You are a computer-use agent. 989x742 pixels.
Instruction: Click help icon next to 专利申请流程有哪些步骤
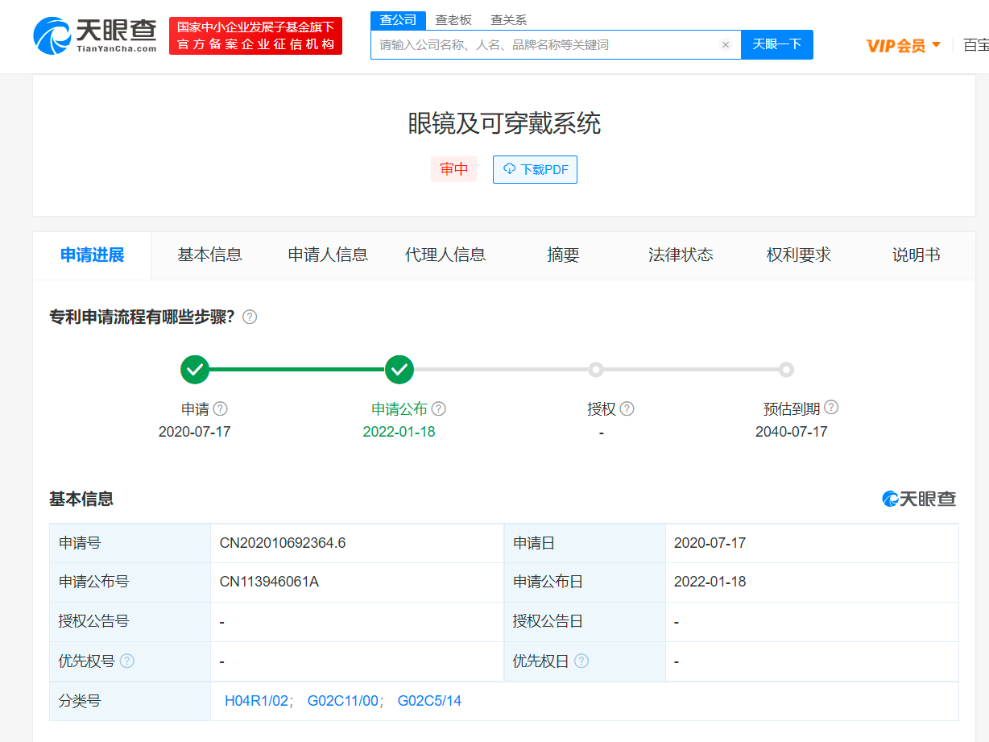pos(250,317)
